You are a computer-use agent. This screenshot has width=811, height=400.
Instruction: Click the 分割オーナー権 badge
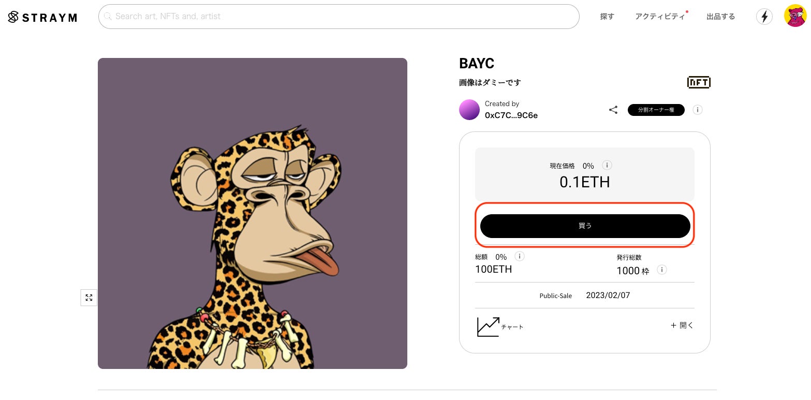[x=656, y=110]
